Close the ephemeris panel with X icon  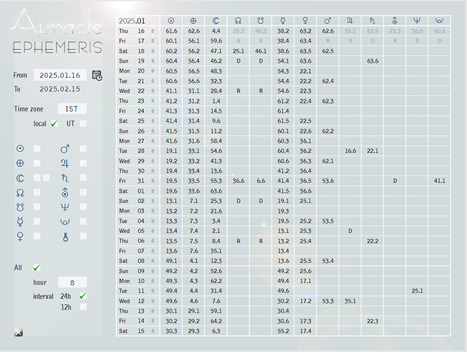tap(18, 332)
